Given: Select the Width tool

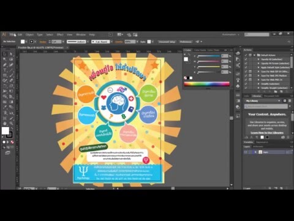Looking at the screenshot, I should [5, 91].
